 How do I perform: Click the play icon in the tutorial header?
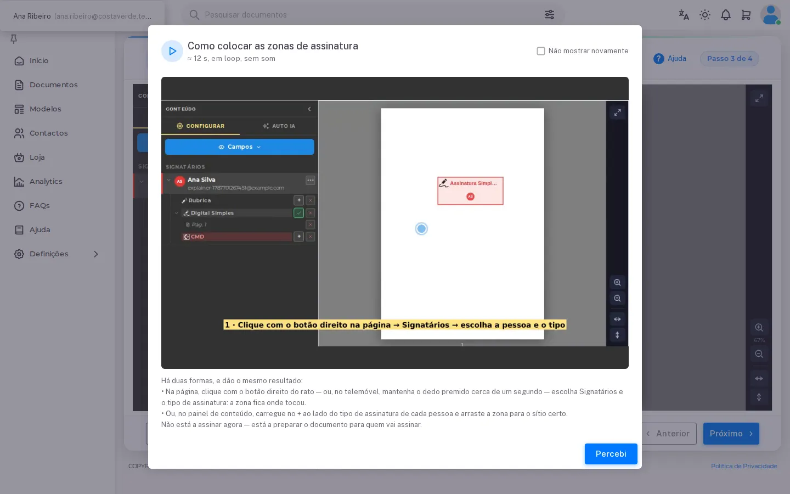click(x=172, y=51)
